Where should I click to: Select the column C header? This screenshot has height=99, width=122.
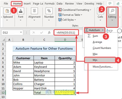click(44, 40)
